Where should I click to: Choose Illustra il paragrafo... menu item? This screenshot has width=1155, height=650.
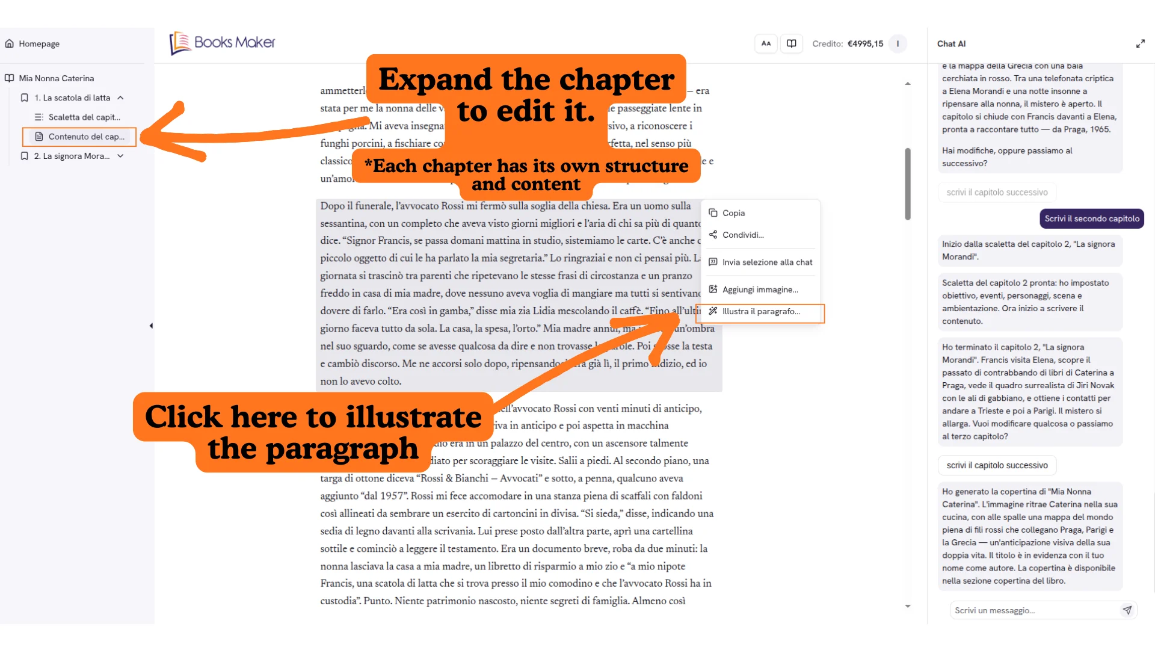[760, 312]
